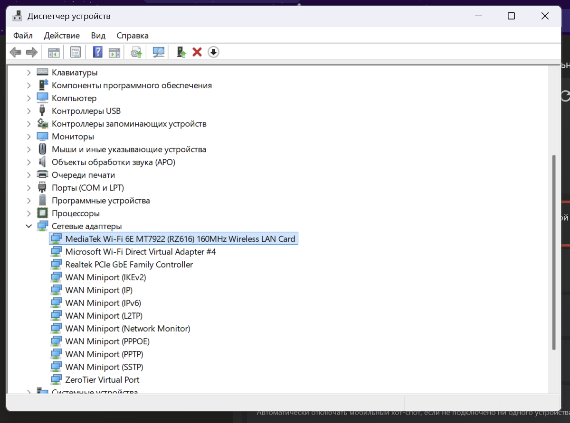Open the Действие menu

62,36
